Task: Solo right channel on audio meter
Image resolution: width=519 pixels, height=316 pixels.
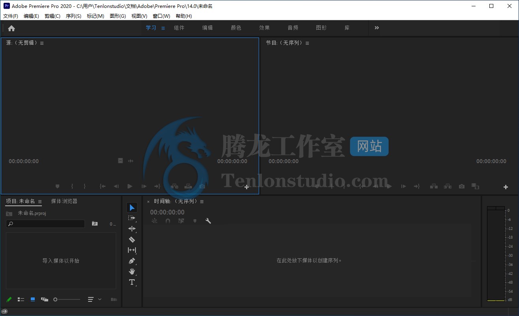Action: pos(500,208)
